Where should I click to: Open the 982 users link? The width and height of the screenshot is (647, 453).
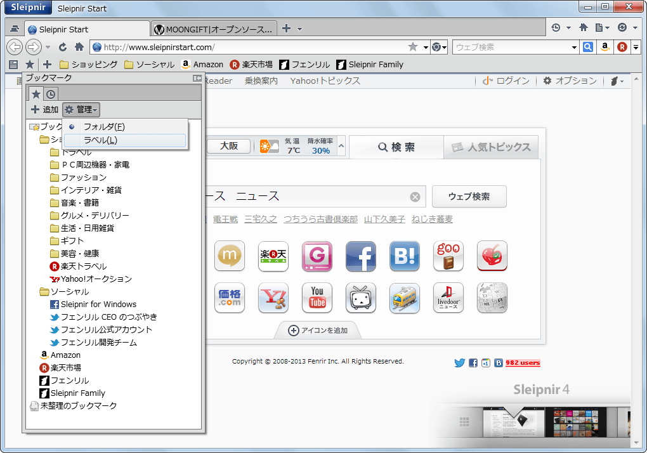click(x=523, y=363)
